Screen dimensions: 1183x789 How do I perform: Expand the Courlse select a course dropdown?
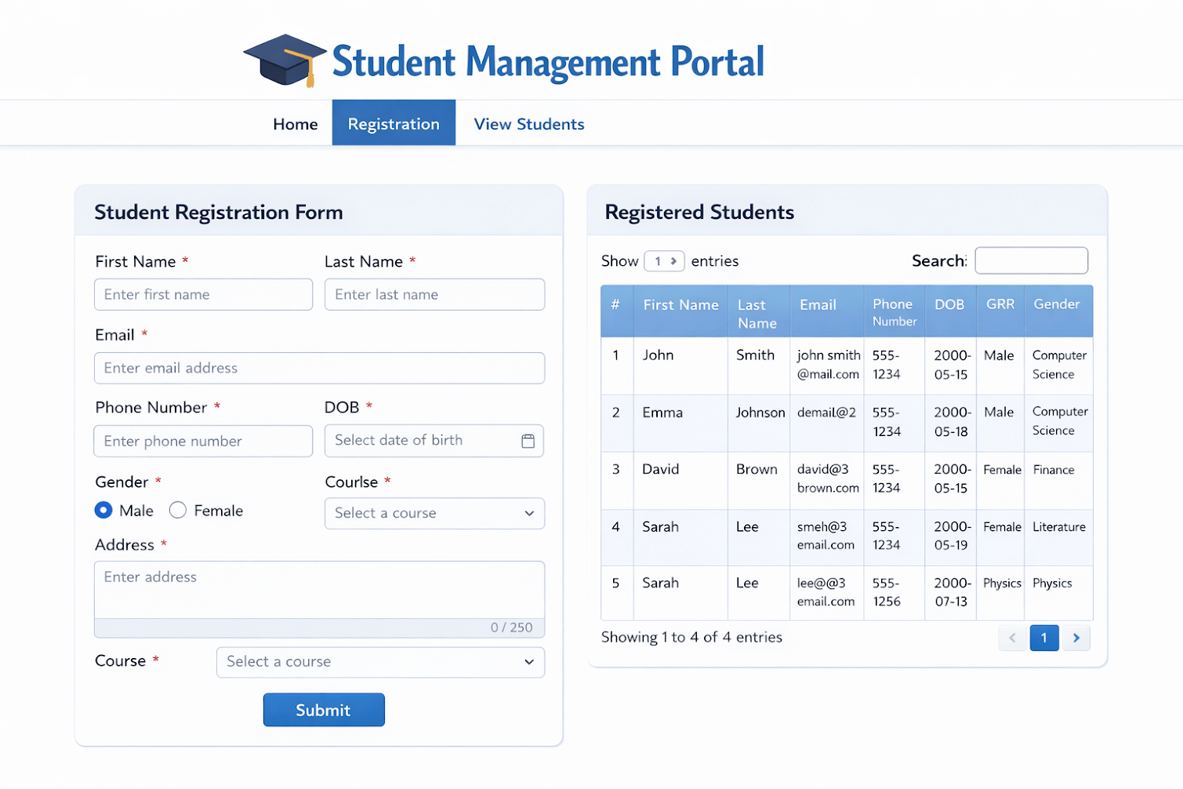click(434, 513)
